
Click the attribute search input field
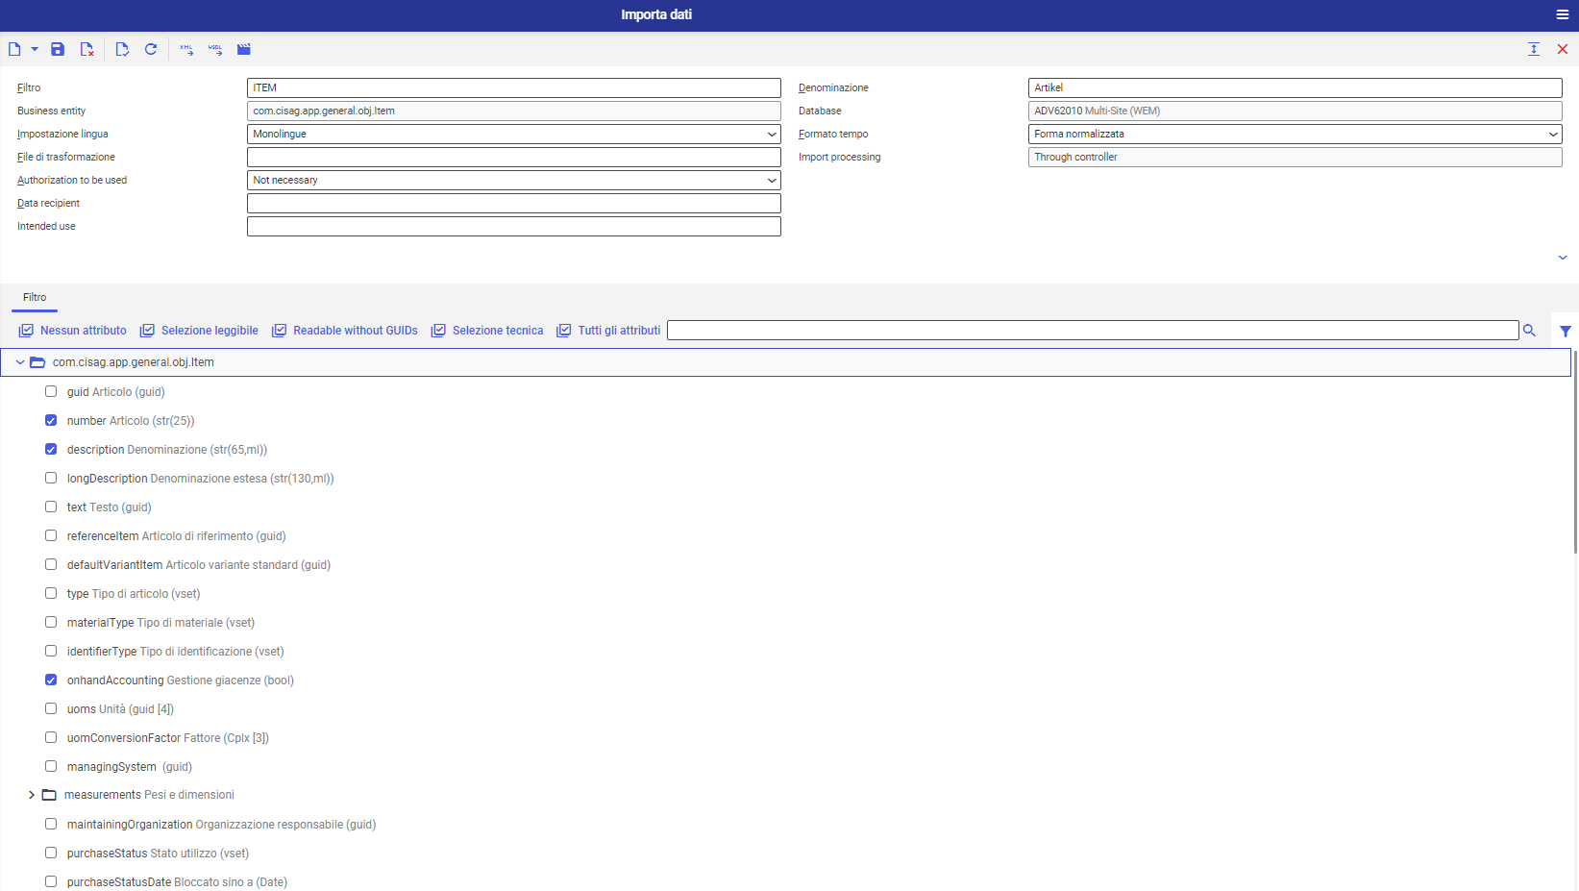[1093, 331]
